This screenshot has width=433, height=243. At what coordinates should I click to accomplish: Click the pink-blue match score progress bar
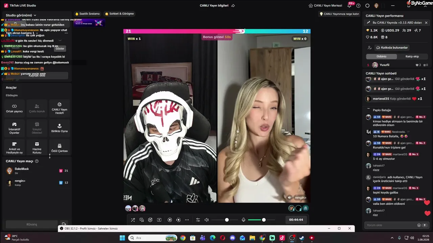coord(217,31)
